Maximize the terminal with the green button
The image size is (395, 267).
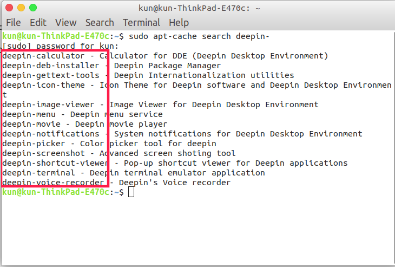coord(33,8)
